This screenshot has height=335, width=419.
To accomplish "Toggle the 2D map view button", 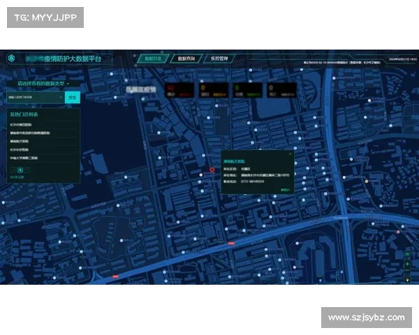I will click(407, 254).
